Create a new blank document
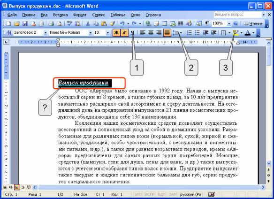 coord(8,23)
